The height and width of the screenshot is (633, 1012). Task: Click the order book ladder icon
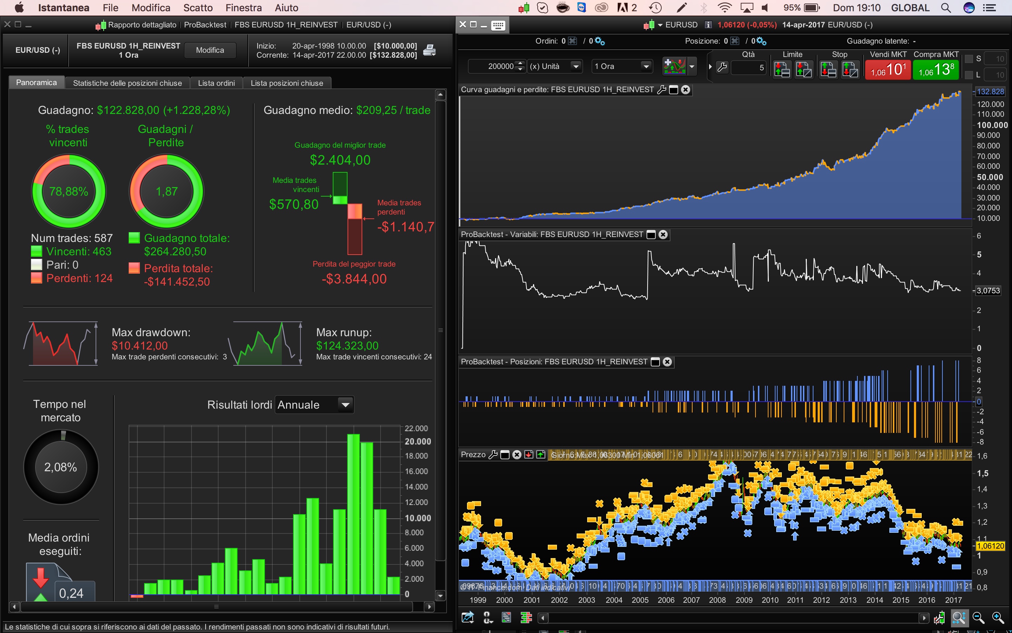click(x=526, y=618)
